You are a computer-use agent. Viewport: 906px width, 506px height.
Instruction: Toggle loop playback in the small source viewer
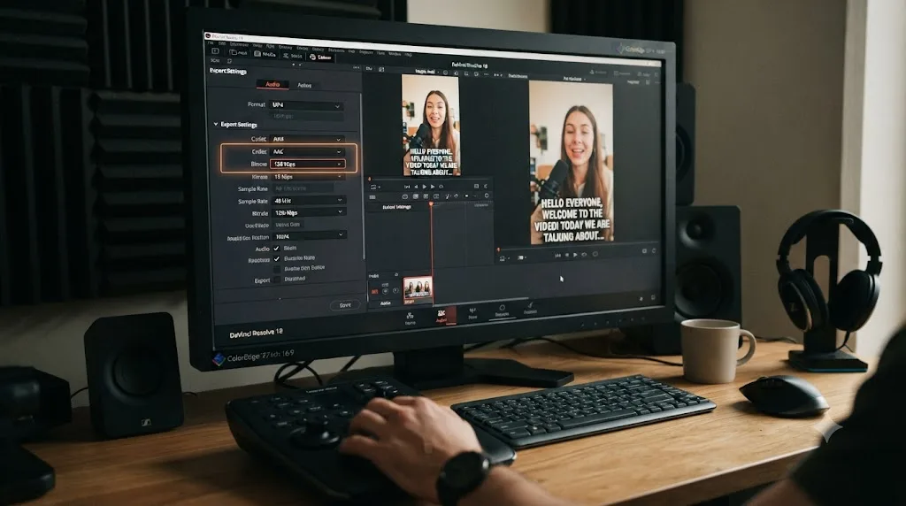(x=441, y=187)
